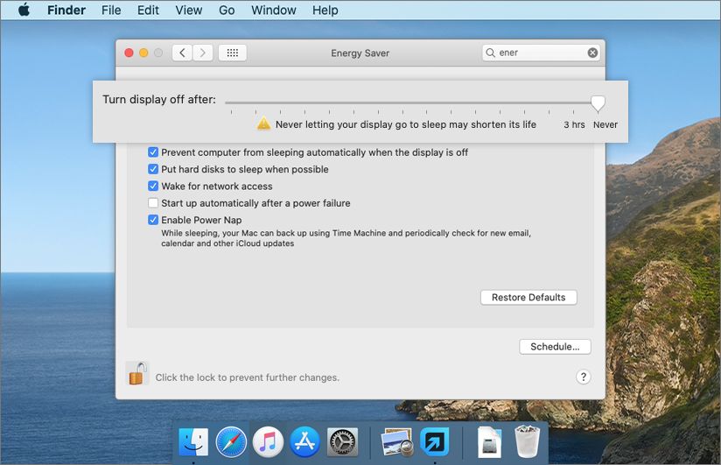Clear the search field with the X icon
The image size is (721, 465).
tap(592, 53)
